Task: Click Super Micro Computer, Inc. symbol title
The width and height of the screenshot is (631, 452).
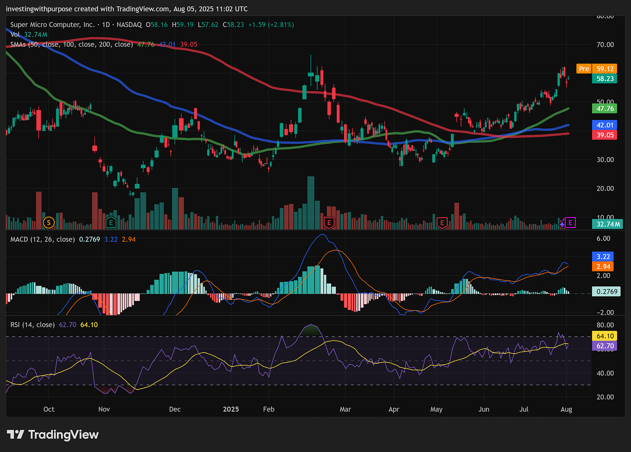Action: coord(52,25)
